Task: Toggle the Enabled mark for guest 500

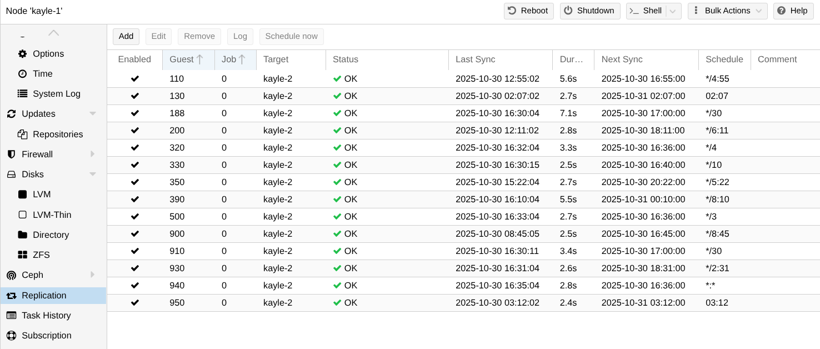Action: click(x=134, y=217)
